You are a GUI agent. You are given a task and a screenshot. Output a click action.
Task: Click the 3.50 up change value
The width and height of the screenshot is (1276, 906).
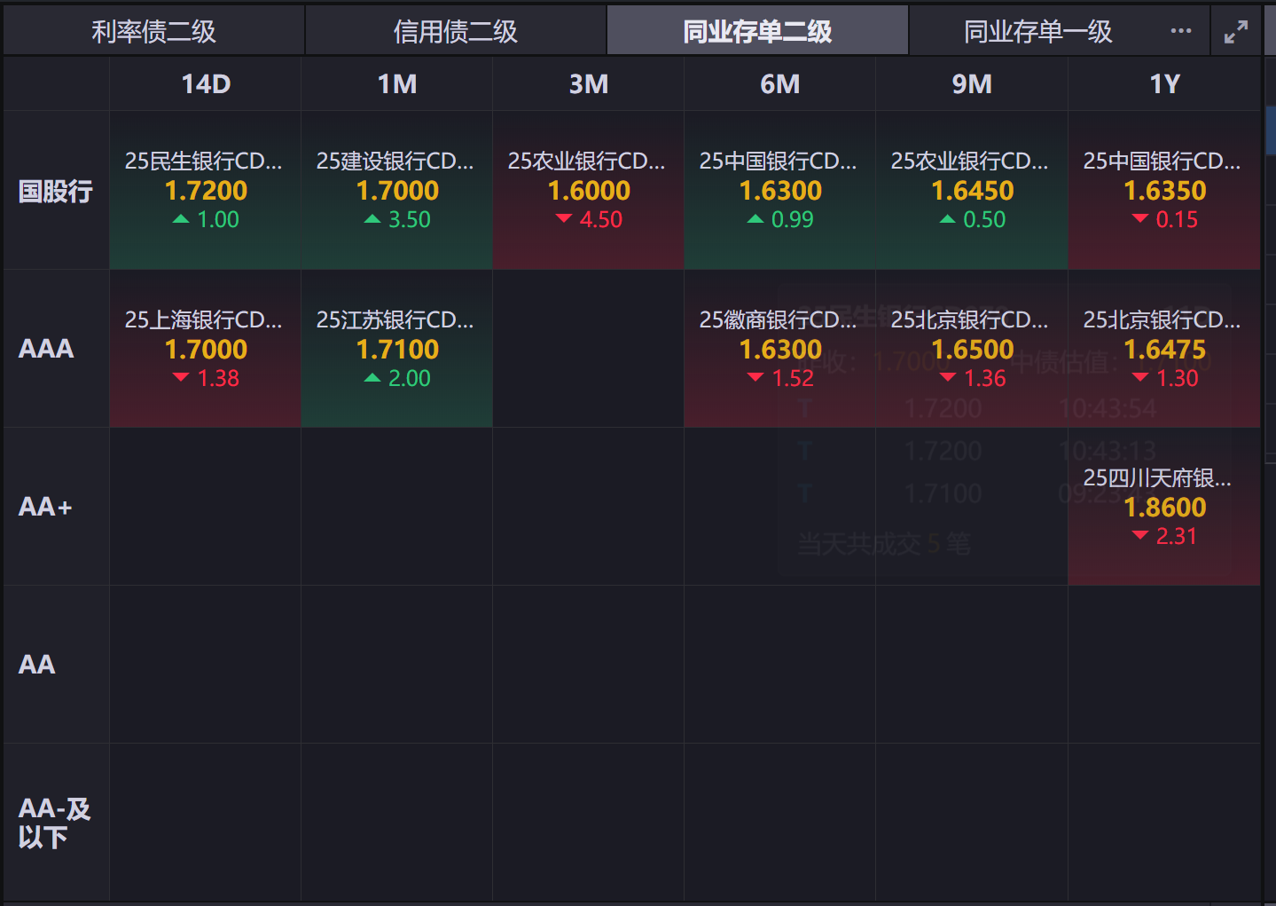[x=409, y=219]
